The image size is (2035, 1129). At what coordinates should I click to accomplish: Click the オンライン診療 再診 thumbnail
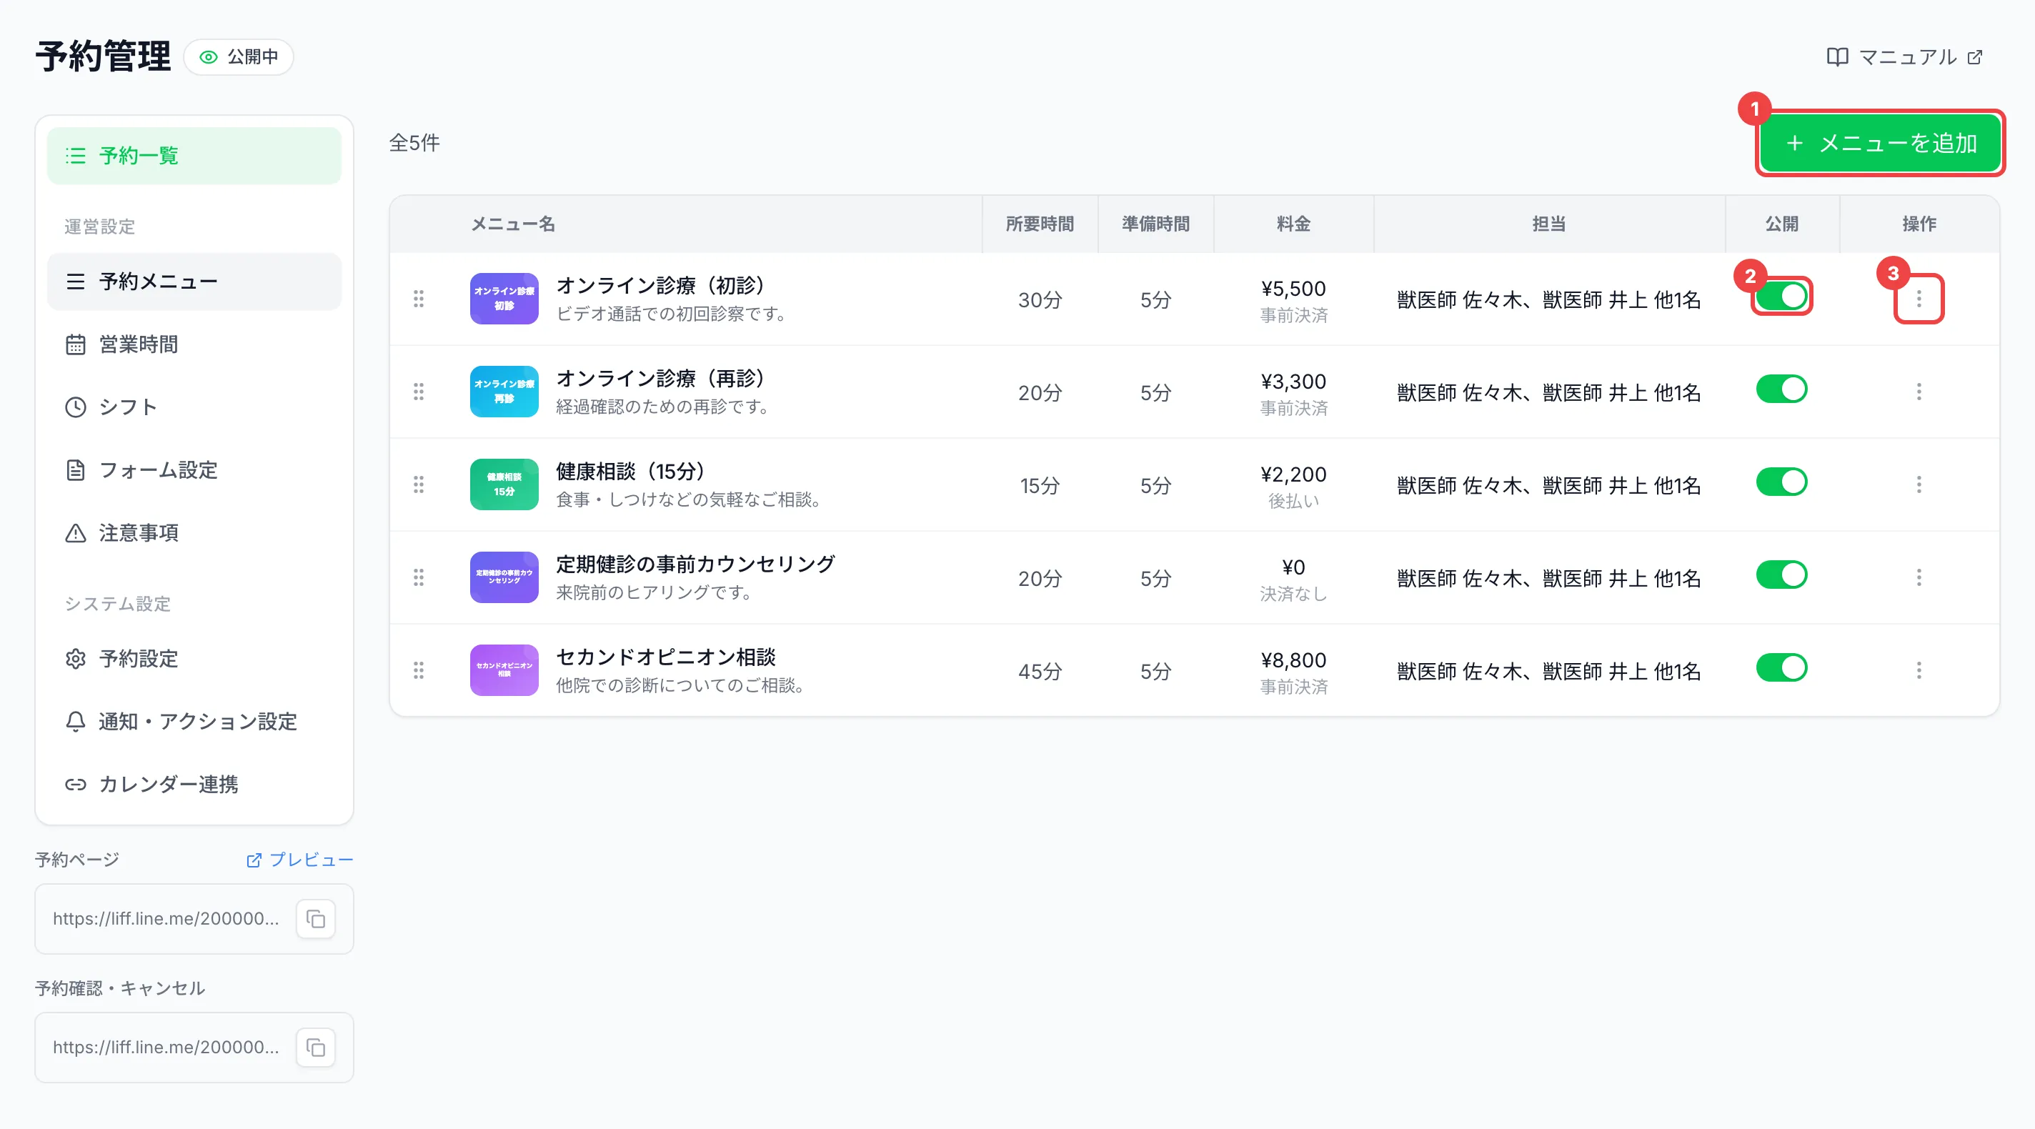point(504,392)
